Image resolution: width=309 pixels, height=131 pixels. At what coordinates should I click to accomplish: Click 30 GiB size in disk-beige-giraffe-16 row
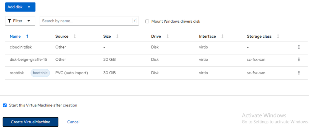click(x=109, y=59)
